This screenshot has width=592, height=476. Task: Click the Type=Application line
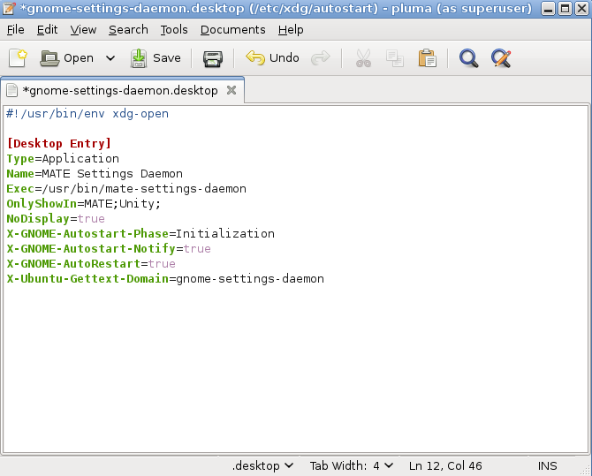[x=63, y=159]
